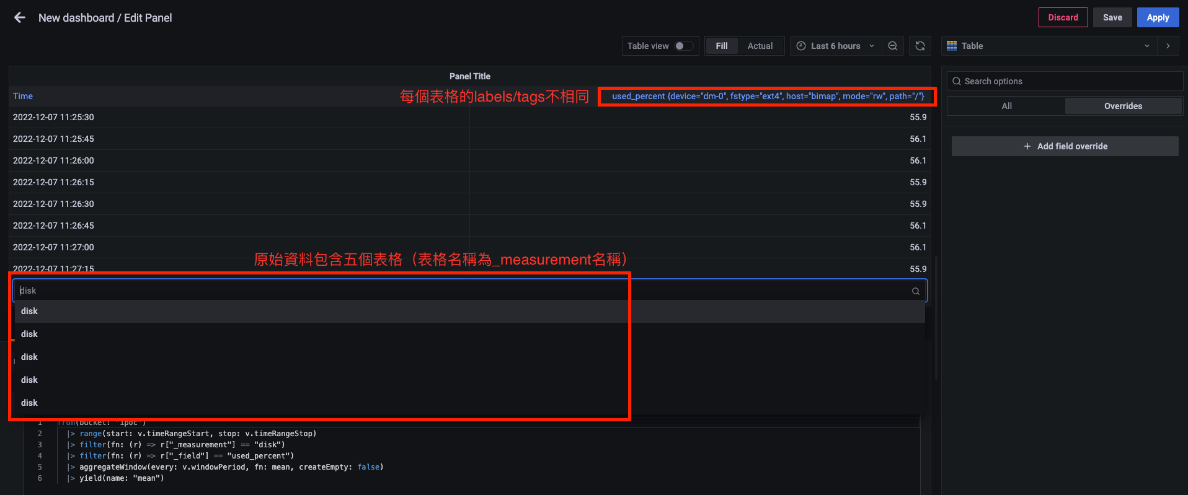
Task: Select the Actual display mode
Action: coord(760,46)
